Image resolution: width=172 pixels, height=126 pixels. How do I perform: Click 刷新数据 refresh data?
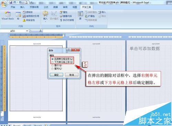pyautogui.click(x=91, y=20)
